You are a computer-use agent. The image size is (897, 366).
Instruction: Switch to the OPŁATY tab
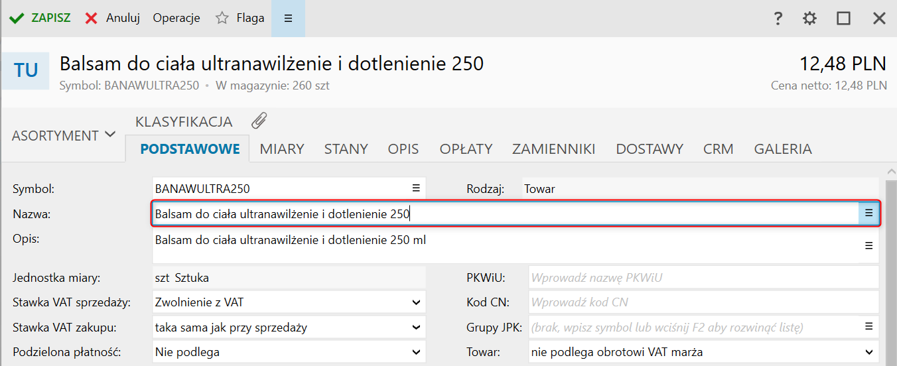coord(466,149)
